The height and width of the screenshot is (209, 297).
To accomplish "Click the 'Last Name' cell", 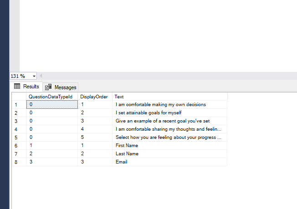I will [x=170, y=154].
